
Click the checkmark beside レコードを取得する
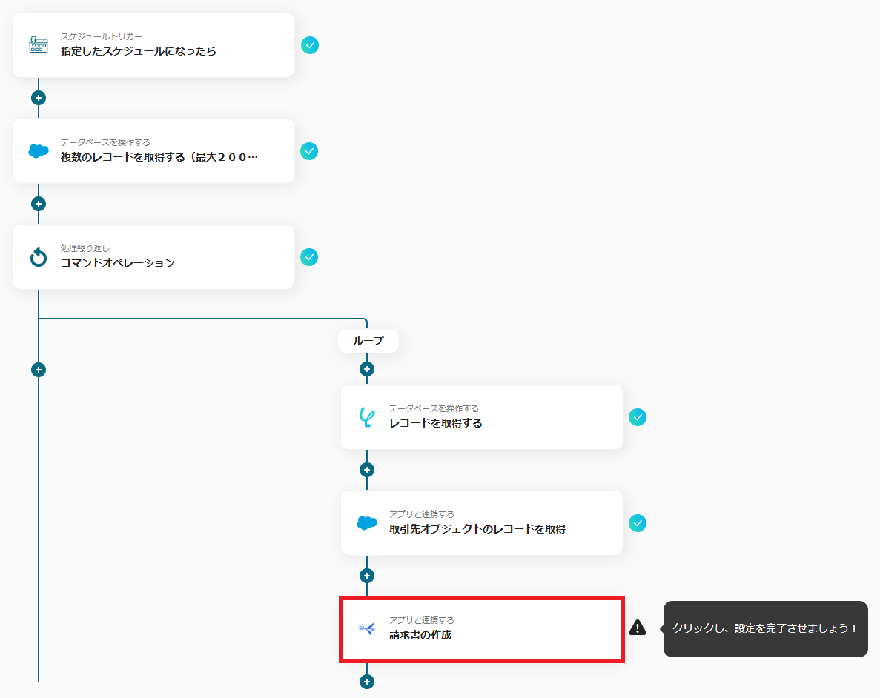638,417
